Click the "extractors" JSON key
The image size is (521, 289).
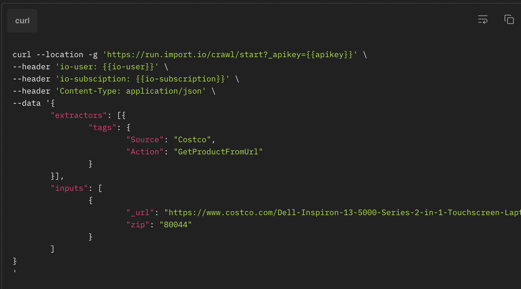click(79, 115)
